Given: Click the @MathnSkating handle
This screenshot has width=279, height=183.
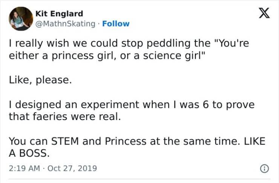Looking at the screenshot, I should (65, 24).
